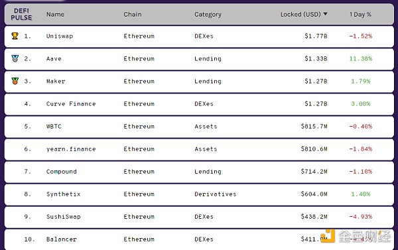The width and height of the screenshot is (398, 250).
Task: Click the WBTC assets row
Action: (x=199, y=127)
